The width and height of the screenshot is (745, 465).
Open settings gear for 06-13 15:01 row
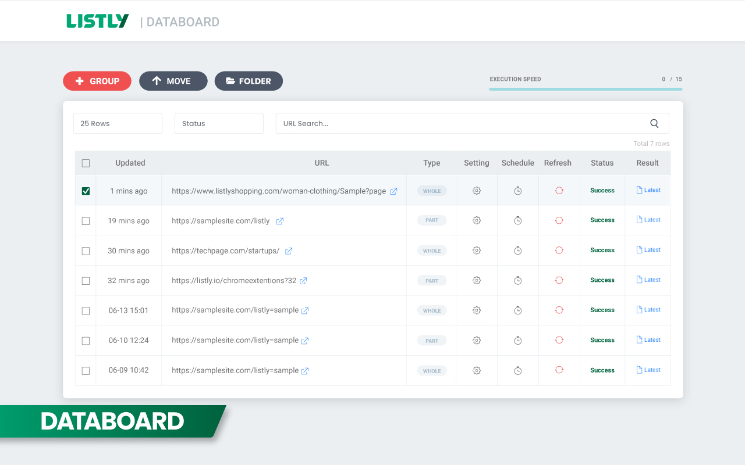pos(477,310)
